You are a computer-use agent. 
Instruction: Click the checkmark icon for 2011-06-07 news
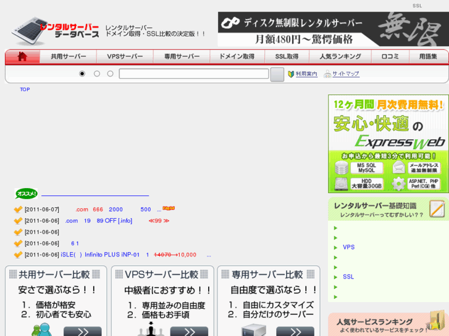tap(18, 210)
